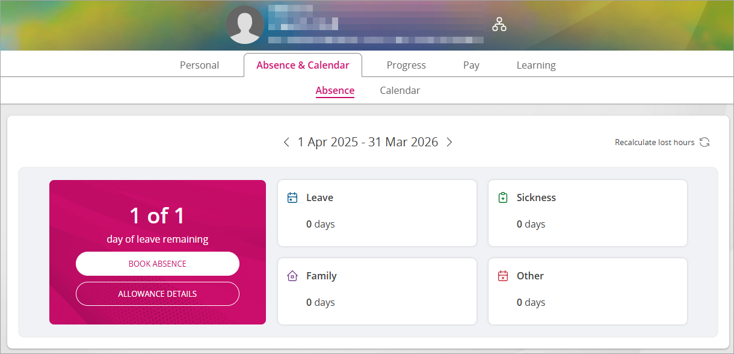The image size is (734, 354).
Task: Click the recalculate lost hours refresh icon
Action: [705, 143]
